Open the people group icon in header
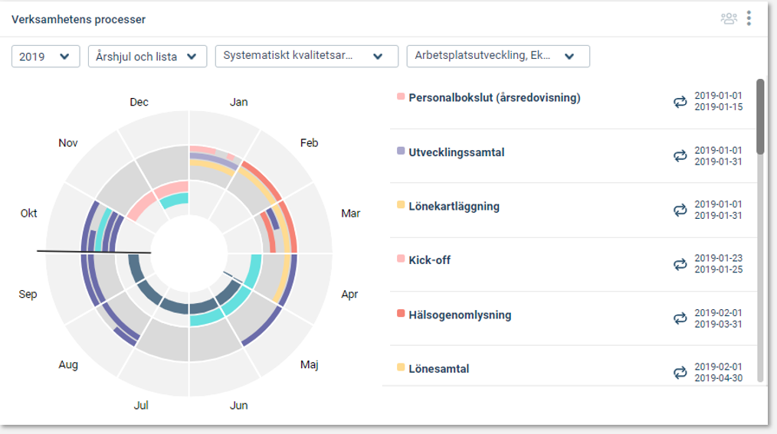The width and height of the screenshot is (777, 434). click(x=729, y=19)
